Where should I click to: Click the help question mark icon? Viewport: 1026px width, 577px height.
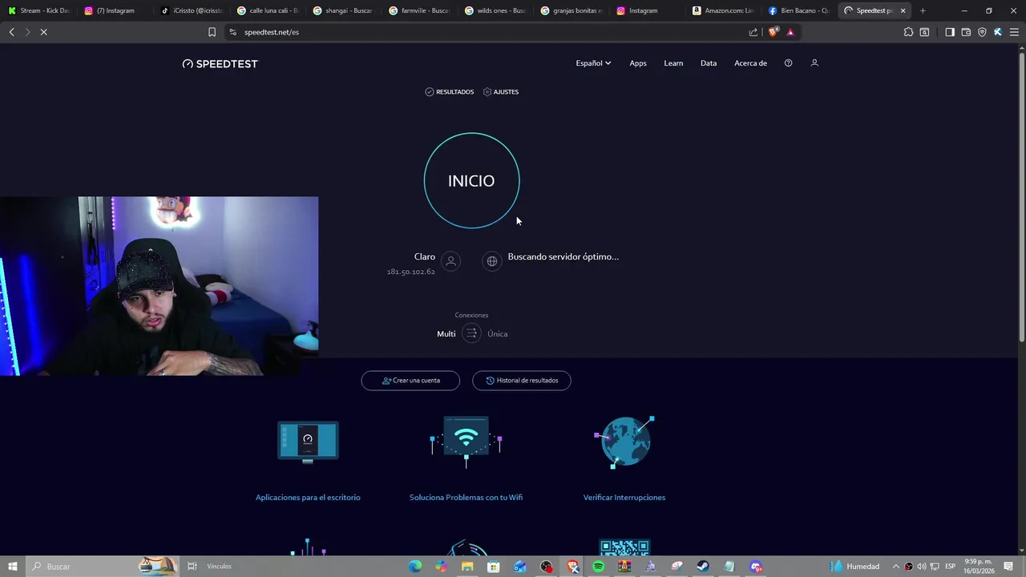pos(788,63)
